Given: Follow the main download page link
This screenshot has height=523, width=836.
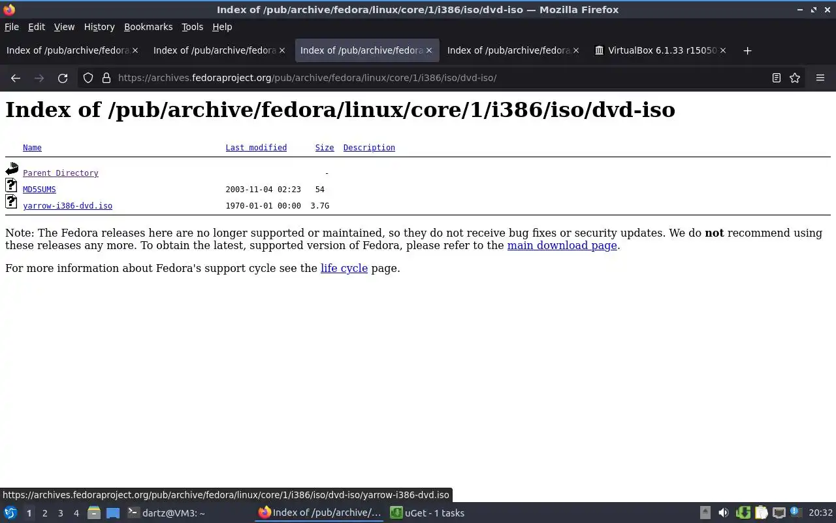Looking at the screenshot, I should click(x=562, y=246).
